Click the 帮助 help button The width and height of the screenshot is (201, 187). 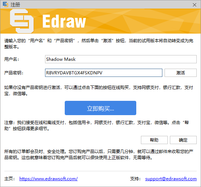click(x=154, y=140)
